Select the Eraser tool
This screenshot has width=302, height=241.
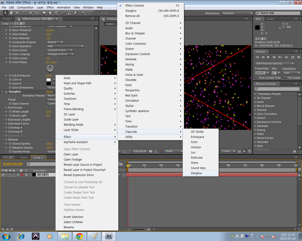pyautogui.click(x=75, y=13)
